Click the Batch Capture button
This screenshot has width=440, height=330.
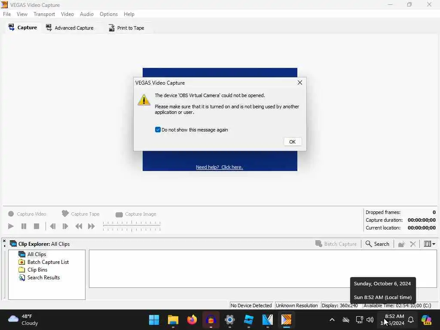tap(336, 244)
